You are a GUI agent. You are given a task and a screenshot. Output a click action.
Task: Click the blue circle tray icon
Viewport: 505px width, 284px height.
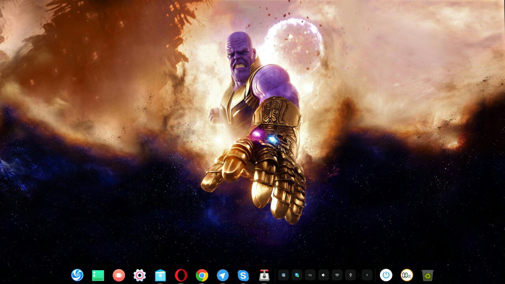tap(283, 275)
